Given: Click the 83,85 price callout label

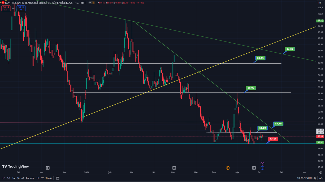Looking at the screenshot, I should [290, 49].
